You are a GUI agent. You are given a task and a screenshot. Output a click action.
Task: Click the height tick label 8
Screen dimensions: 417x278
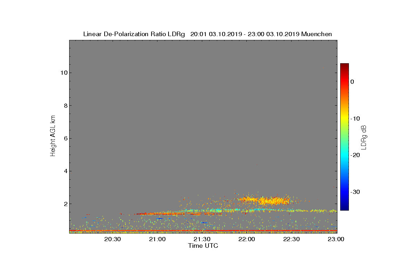click(x=65, y=106)
